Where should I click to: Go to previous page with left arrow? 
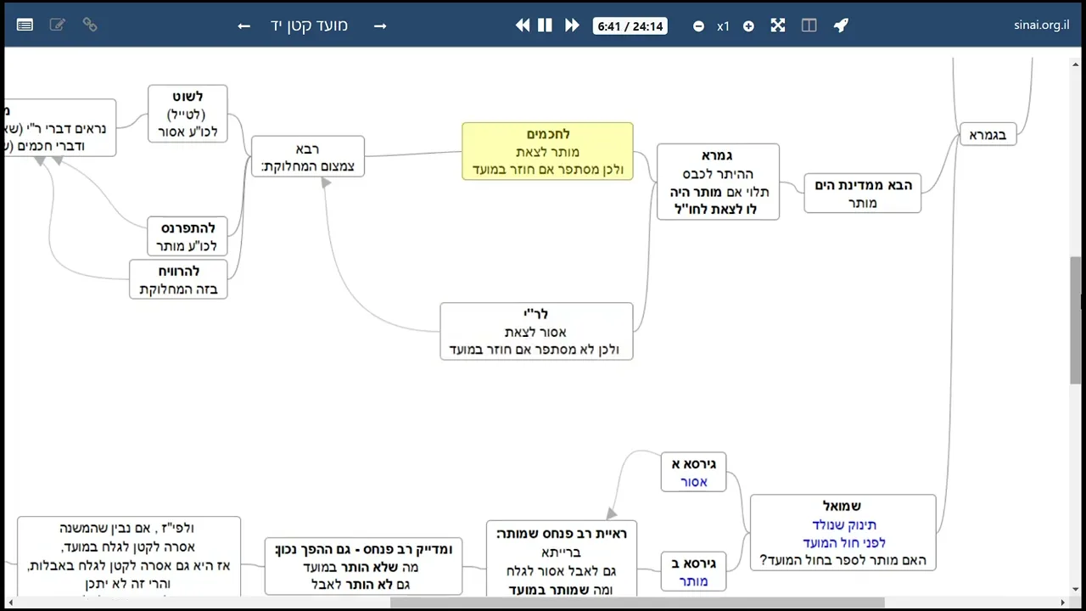[x=244, y=26]
